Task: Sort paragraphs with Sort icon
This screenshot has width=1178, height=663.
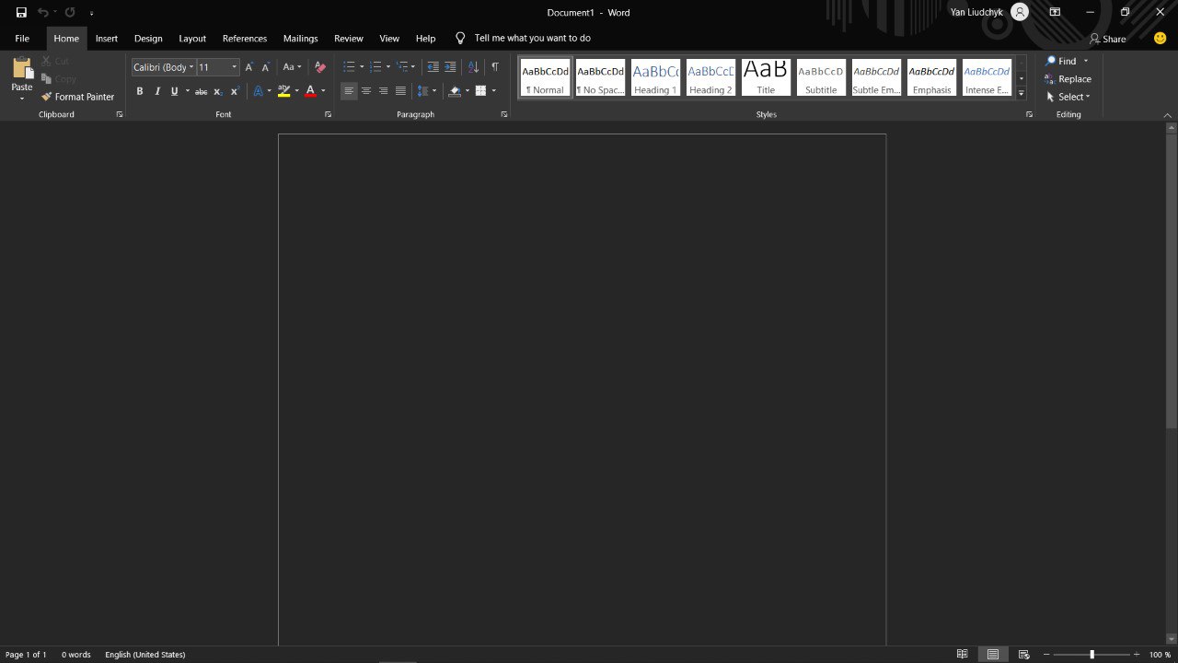Action: [473, 67]
